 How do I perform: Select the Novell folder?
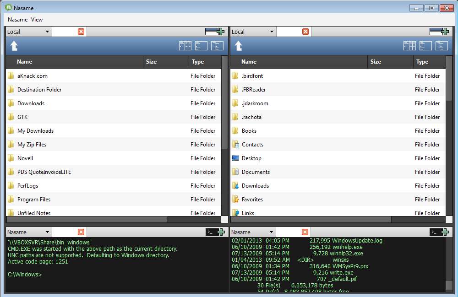point(114,158)
